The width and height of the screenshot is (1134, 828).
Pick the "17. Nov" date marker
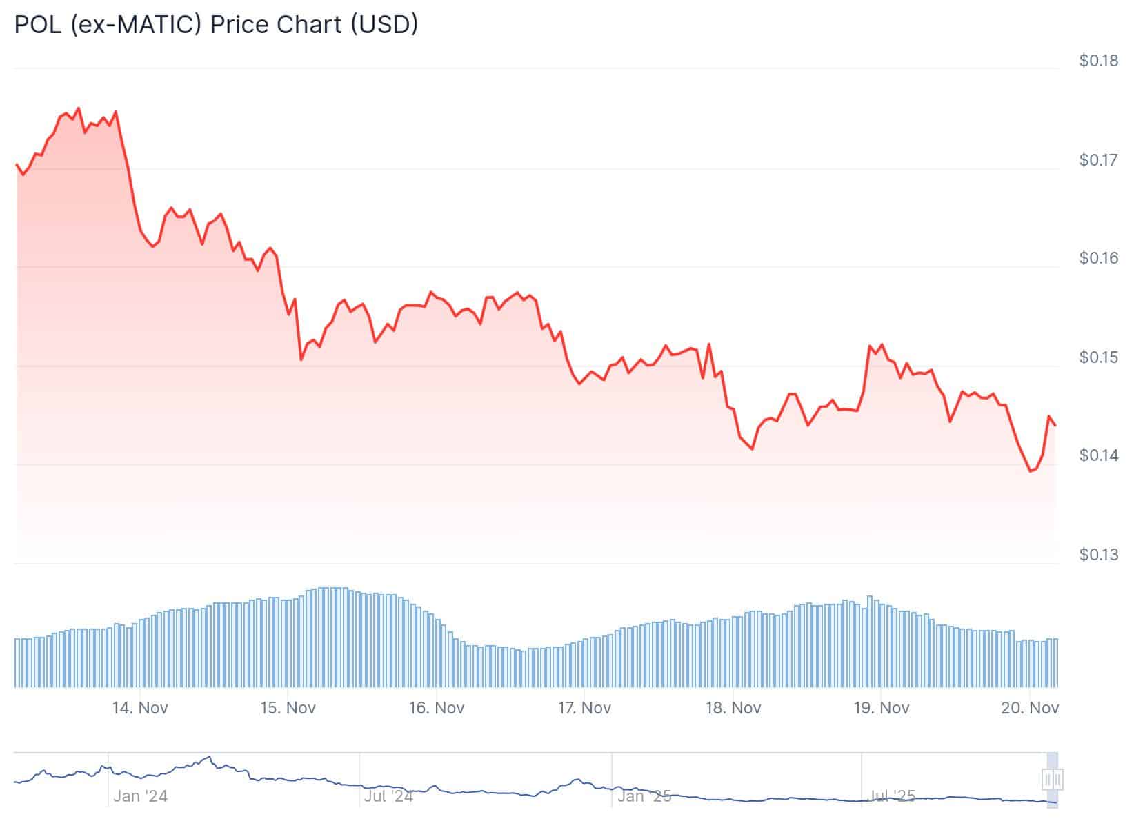pyautogui.click(x=585, y=708)
